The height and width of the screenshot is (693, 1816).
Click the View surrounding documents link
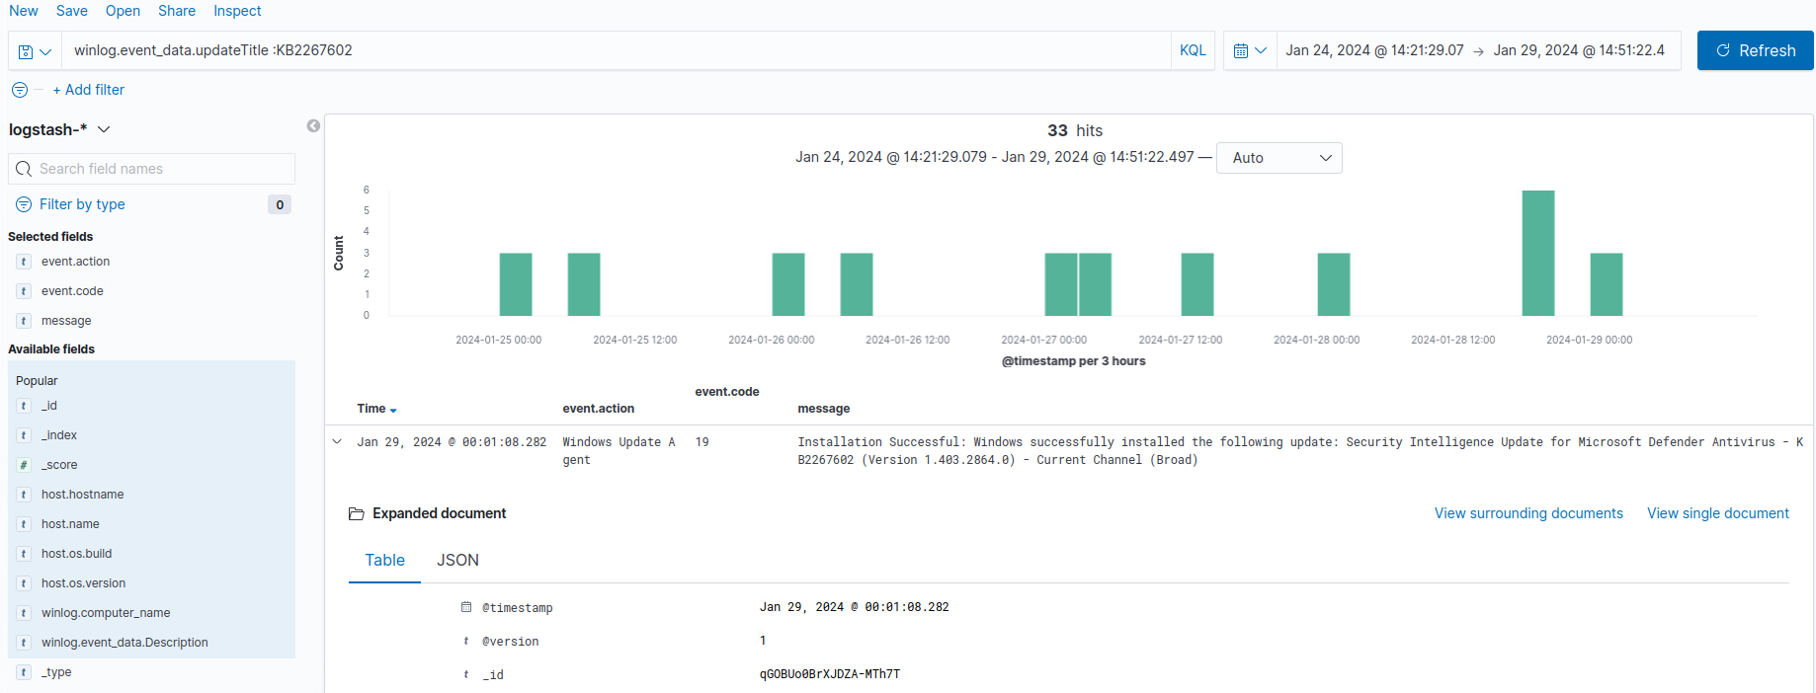point(1528,513)
